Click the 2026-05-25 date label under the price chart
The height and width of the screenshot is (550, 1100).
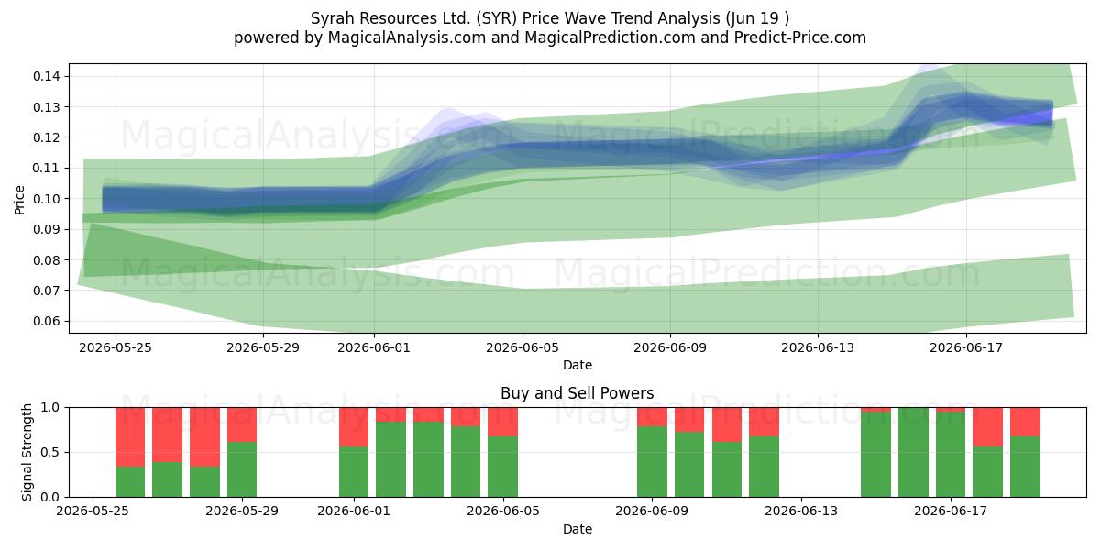[115, 347]
